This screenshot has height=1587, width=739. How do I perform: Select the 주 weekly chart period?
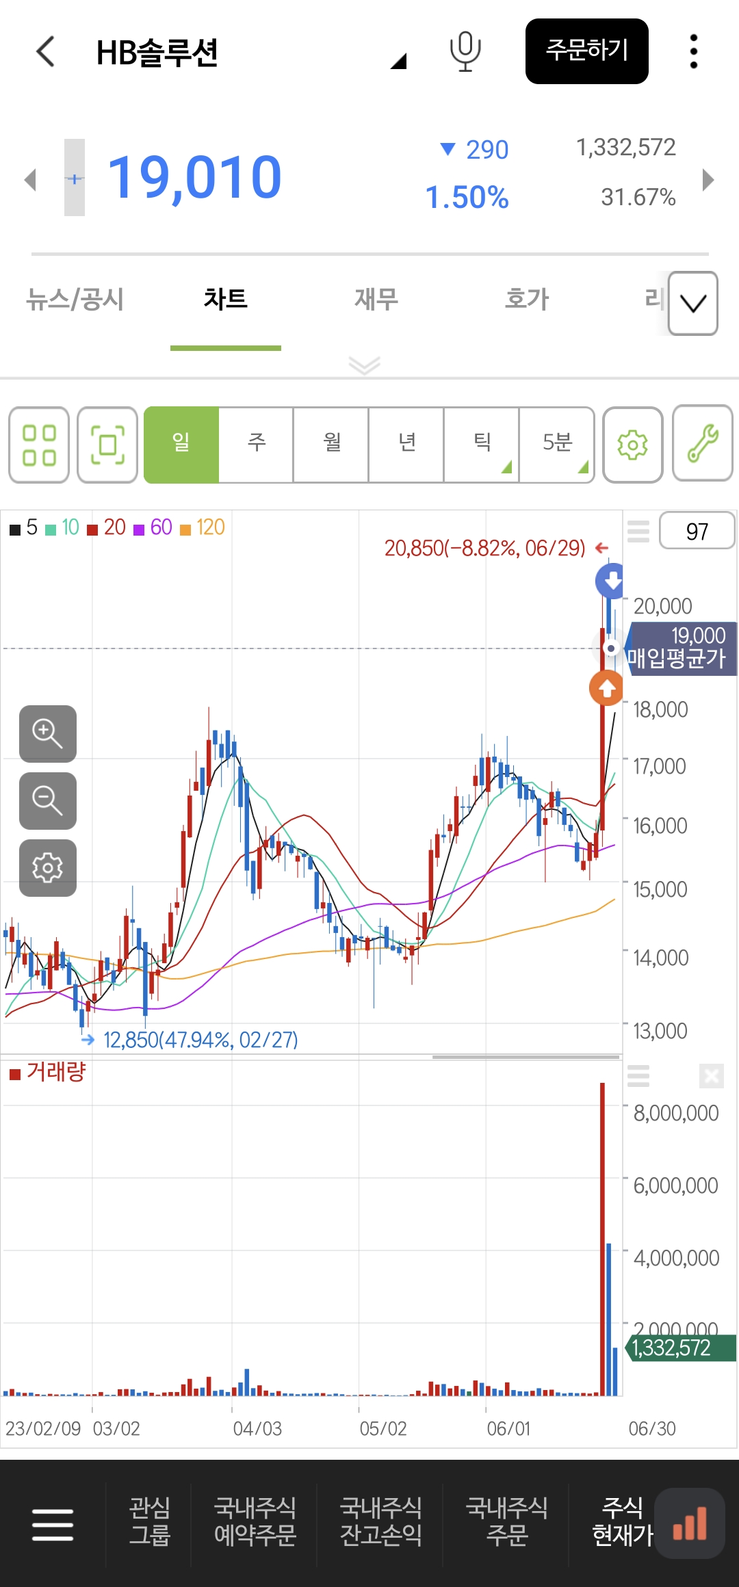pyautogui.click(x=256, y=445)
